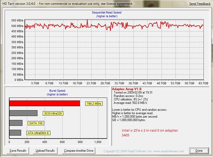Select the gray SATA 150 bar
This screenshot has height=157, width=213.
coord(16,123)
